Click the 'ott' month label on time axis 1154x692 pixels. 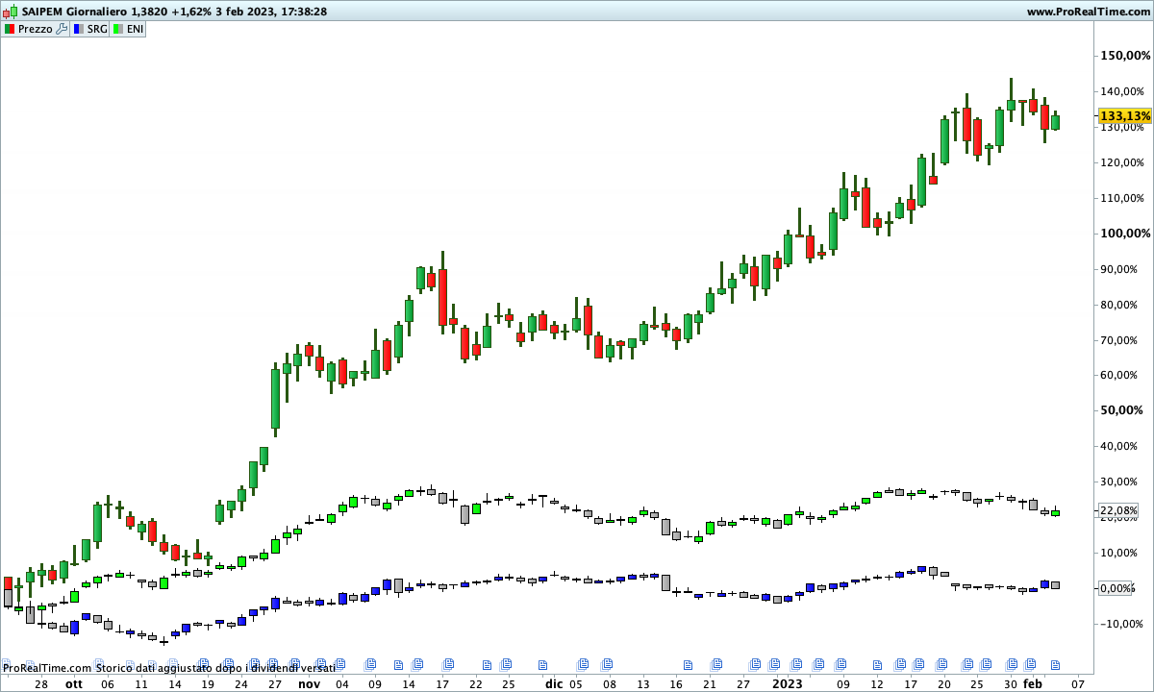click(x=74, y=684)
